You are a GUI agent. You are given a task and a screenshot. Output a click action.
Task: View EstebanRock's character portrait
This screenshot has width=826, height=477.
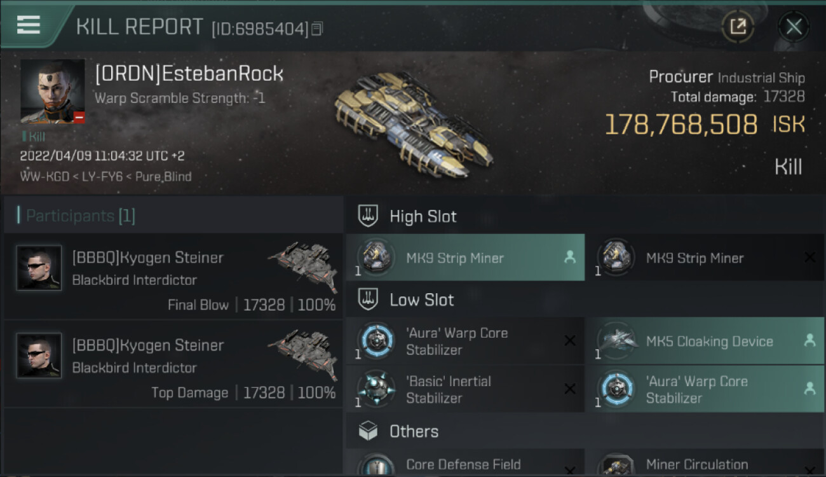coord(52,91)
